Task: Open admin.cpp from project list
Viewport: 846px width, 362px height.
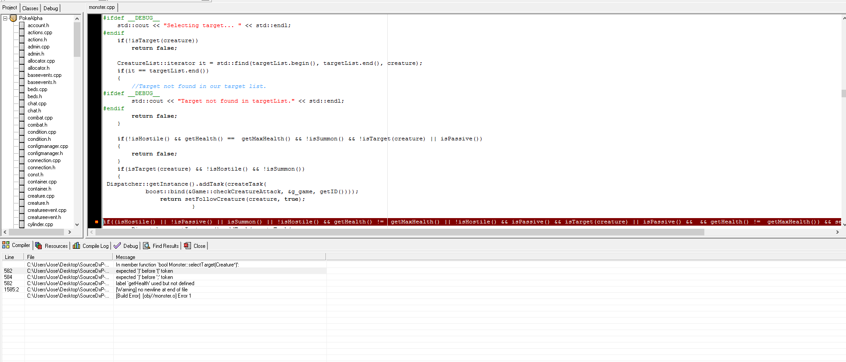Action: click(38, 47)
